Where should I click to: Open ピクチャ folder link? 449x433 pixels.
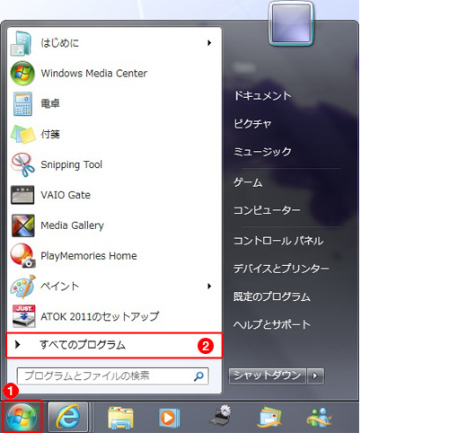click(252, 124)
